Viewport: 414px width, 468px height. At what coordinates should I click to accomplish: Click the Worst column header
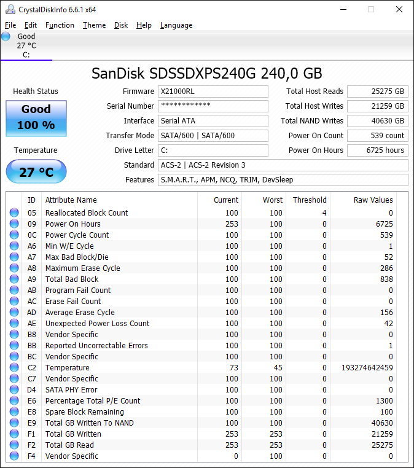(264, 200)
